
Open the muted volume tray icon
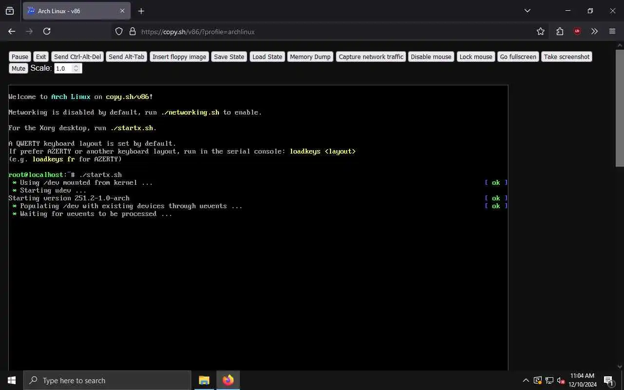[561, 380]
